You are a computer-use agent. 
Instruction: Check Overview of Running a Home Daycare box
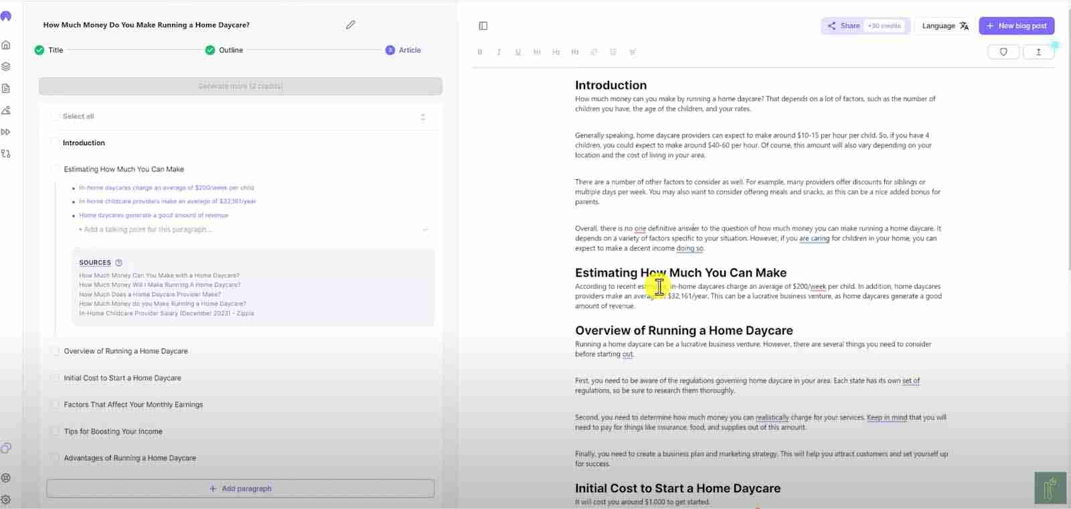(56, 350)
